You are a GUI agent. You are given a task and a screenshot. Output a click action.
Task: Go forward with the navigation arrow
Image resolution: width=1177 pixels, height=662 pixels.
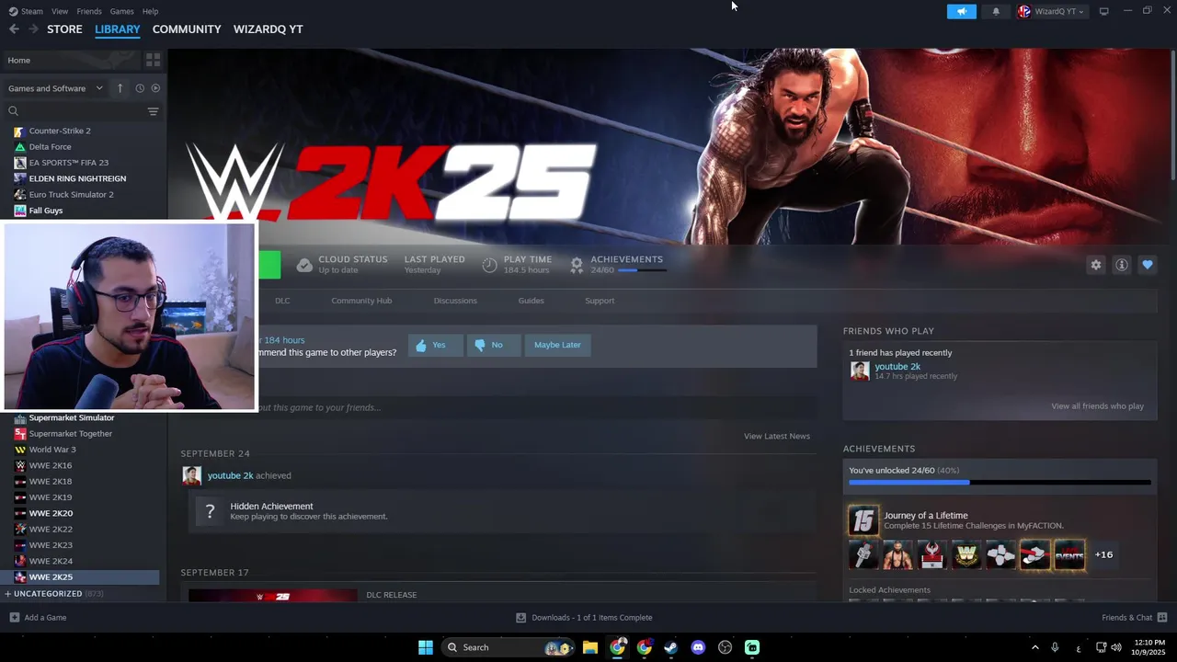pyautogui.click(x=33, y=29)
